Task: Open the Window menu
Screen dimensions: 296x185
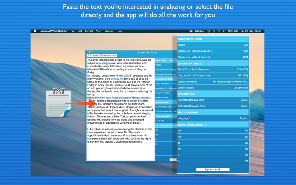Action: click(109, 31)
